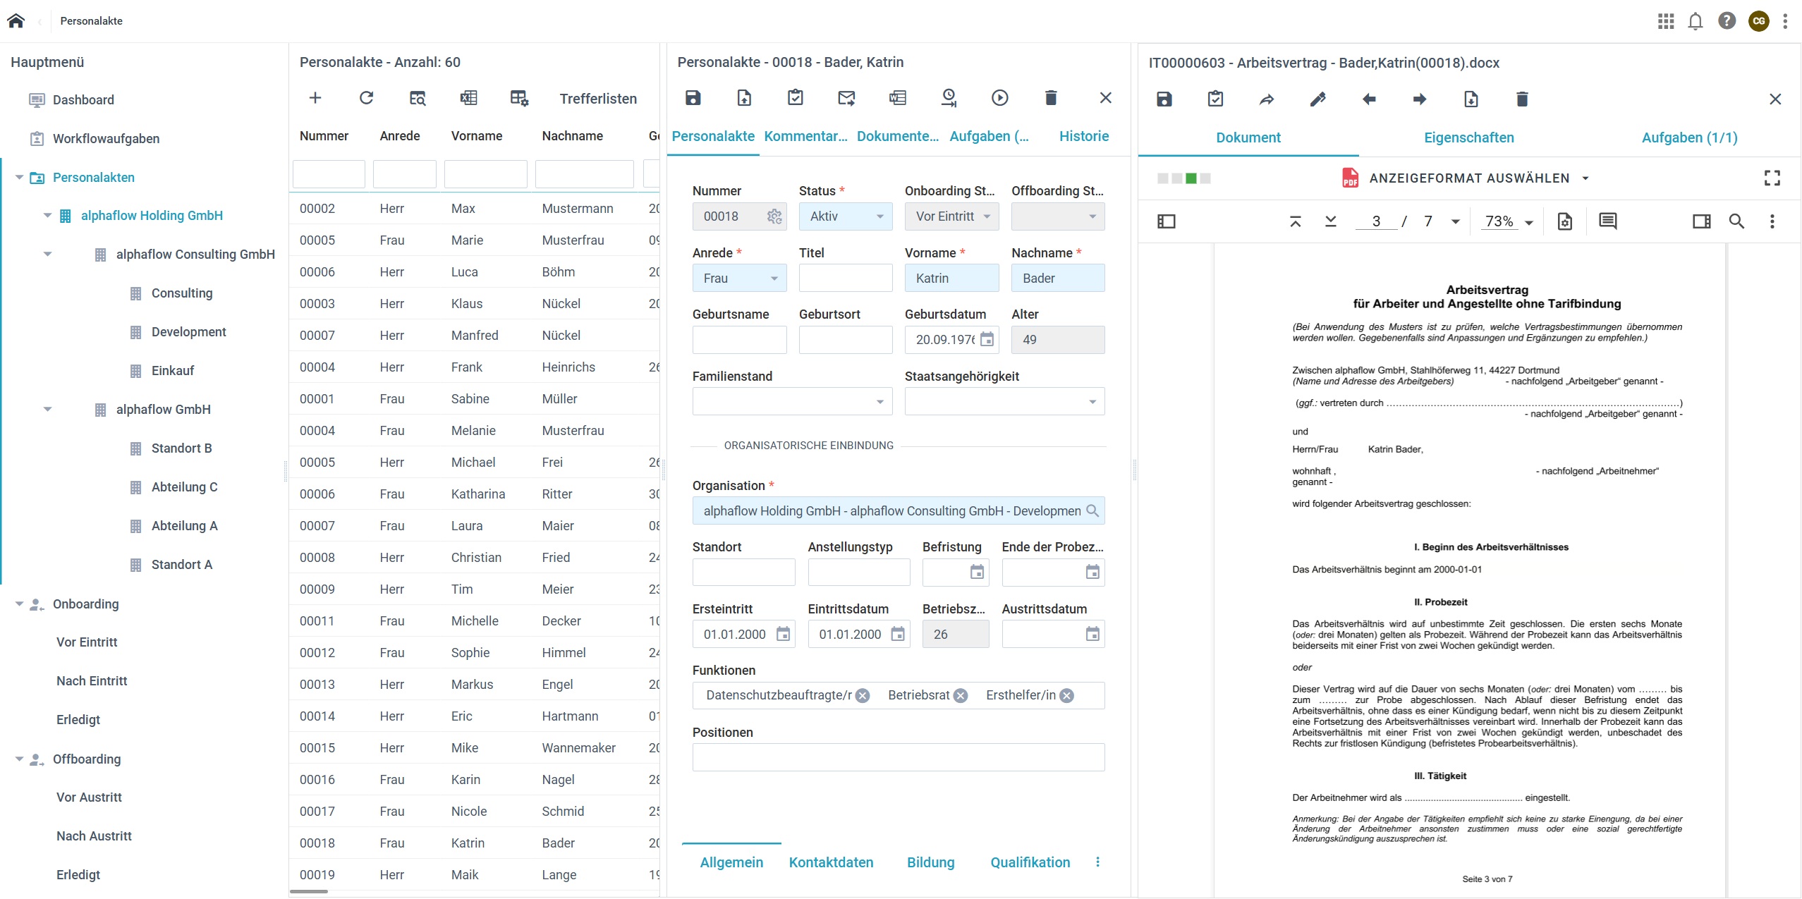This screenshot has height=899, width=1802.
Task: Click the start workflow play icon
Action: tap(999, 98)
